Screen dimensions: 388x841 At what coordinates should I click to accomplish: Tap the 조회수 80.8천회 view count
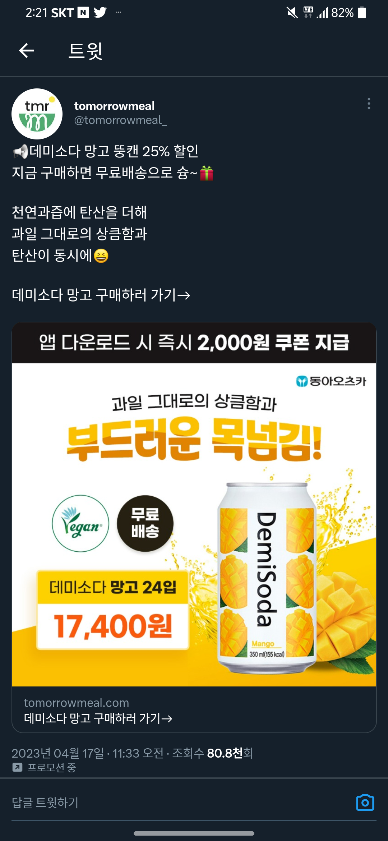tap(213, 753)
